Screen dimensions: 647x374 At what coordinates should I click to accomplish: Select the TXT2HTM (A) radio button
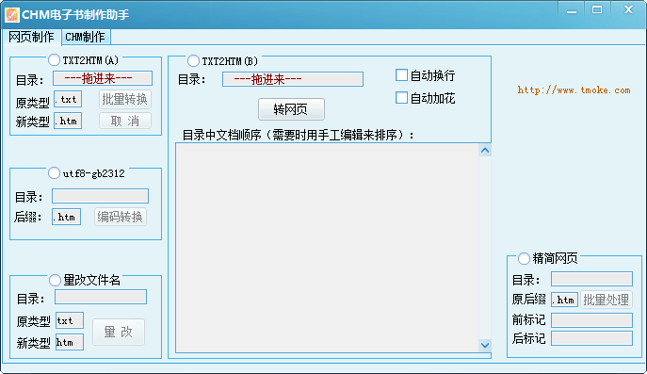(x=54, y=60)
